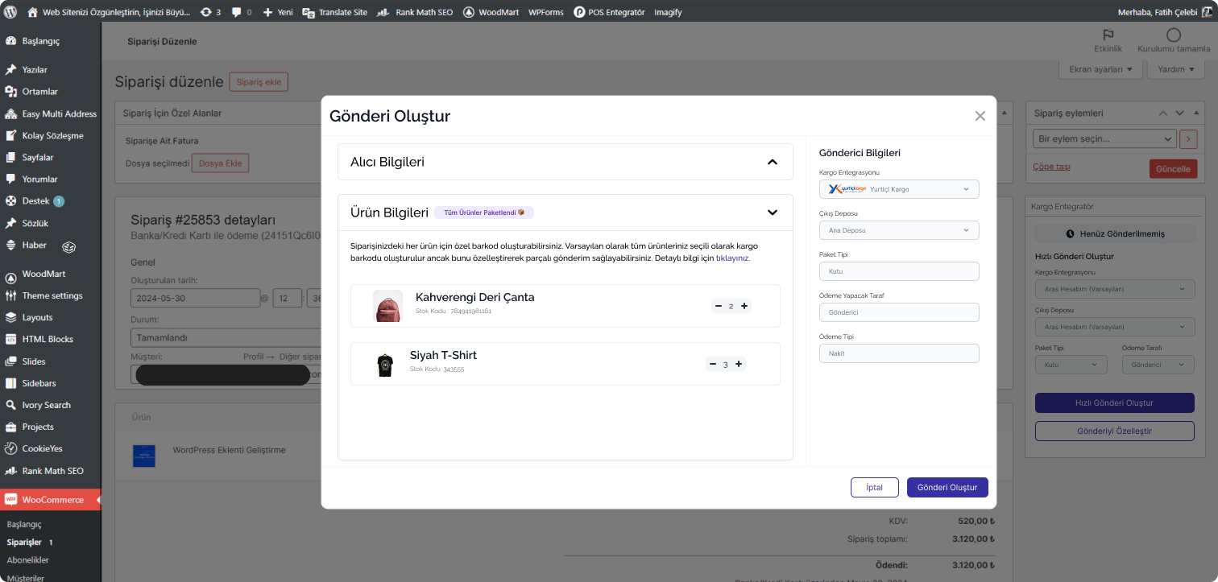Screen dimensions: 1218x582
Task: Open the Yeni (new) admin bar menu
Action: tap(278, 12)
